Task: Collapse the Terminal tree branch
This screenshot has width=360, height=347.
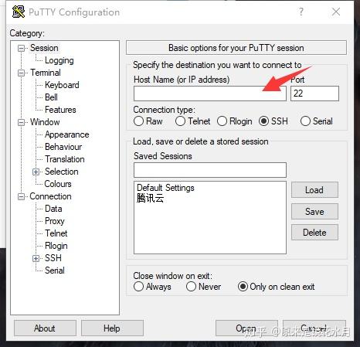Action: click(x=22, y=73)
